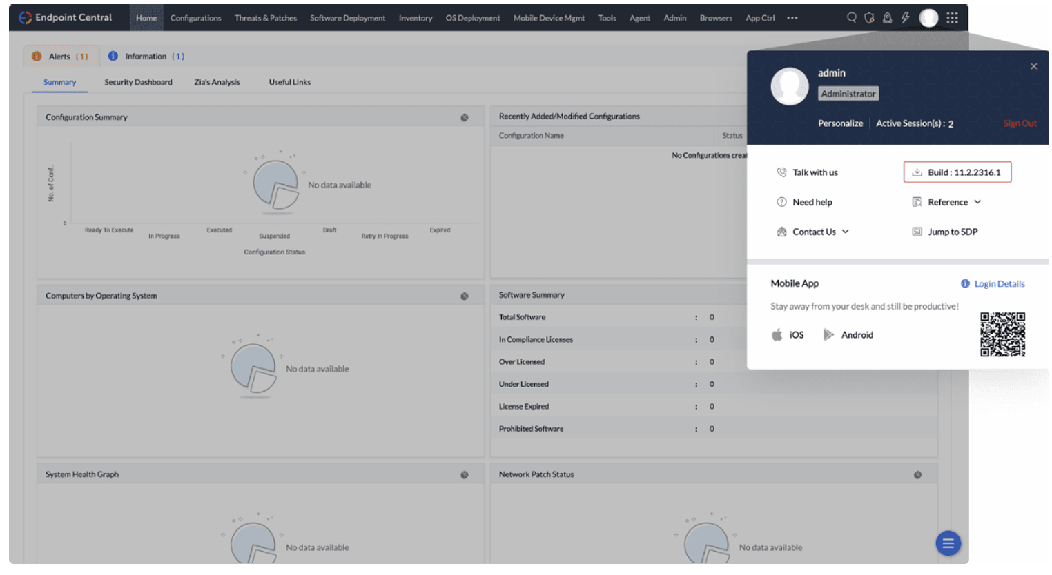This screenshot has width=1052, height=575.
Task: Open the more menu ellipsis in navigation bar
Action: pyautogui.click(x=792, y=18)
